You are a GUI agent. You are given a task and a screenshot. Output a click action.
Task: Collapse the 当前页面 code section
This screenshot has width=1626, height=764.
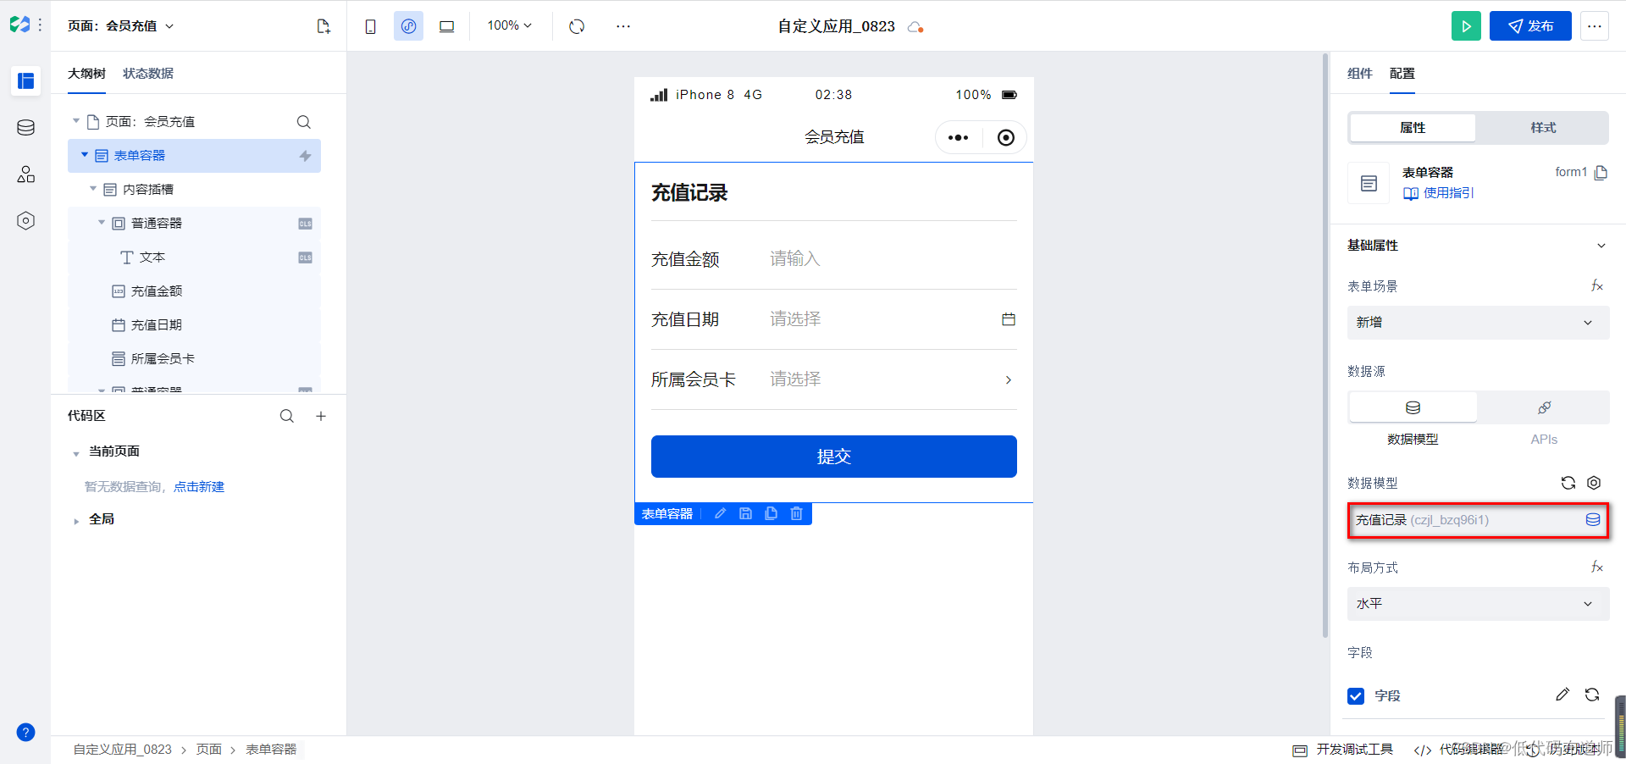(76, 453)
